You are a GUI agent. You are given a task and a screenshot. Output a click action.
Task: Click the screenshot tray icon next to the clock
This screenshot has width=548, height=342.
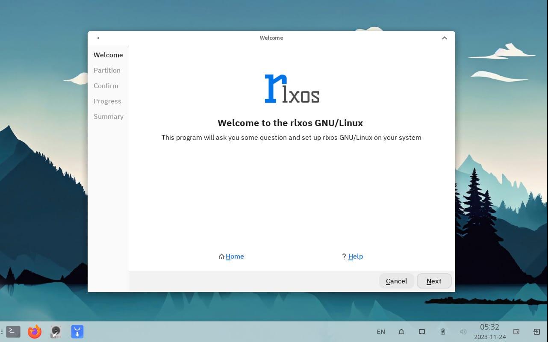point(516,332)
